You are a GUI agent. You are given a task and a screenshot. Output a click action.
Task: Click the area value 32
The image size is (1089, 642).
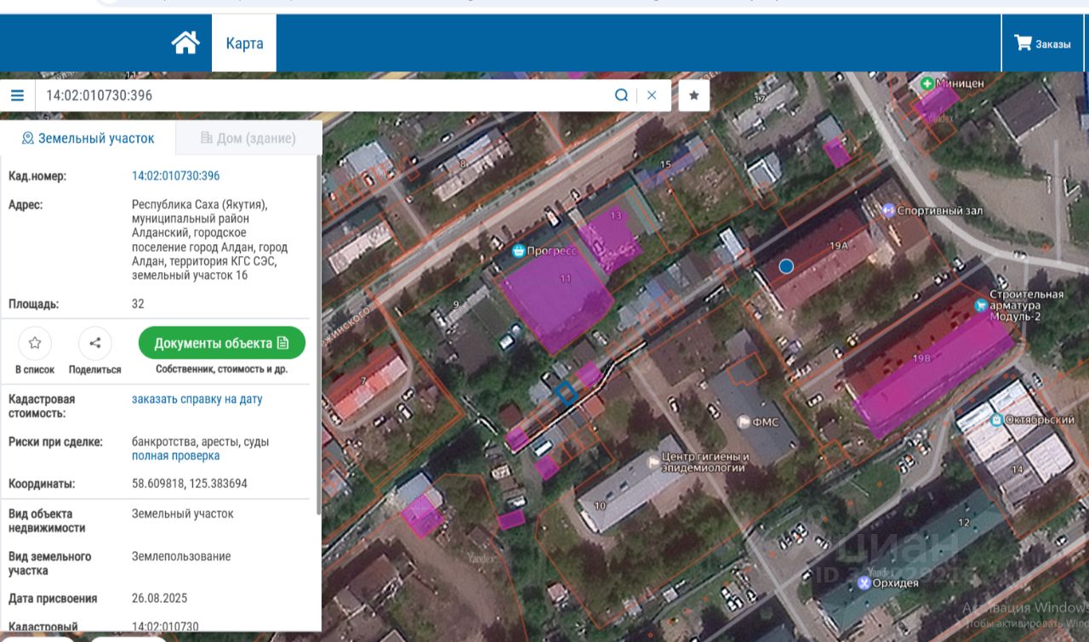point(138,304)
